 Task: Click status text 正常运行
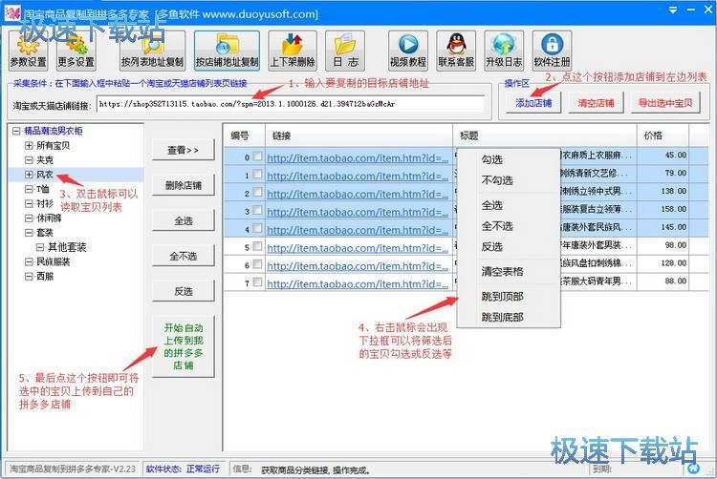[x=203, y=469]
